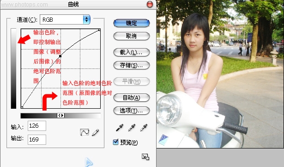Cancel with the 取消 button

click(x=132, y=36)
